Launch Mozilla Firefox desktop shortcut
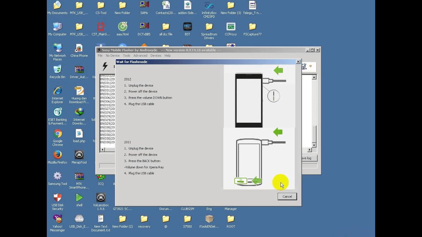This screenshot has width=422, height=237. [57, 158]
